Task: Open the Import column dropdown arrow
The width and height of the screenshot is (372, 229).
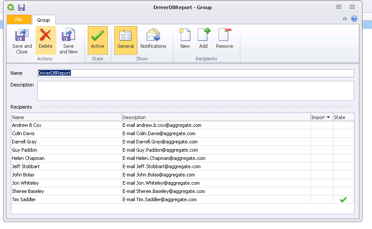Action: coord(329,117)
